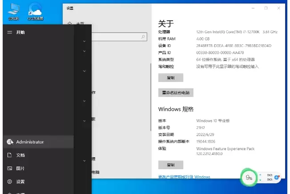Click 复制 below the device specifications
The height and width of the screenshot is (194, 290).
click(x=171, y=78)
